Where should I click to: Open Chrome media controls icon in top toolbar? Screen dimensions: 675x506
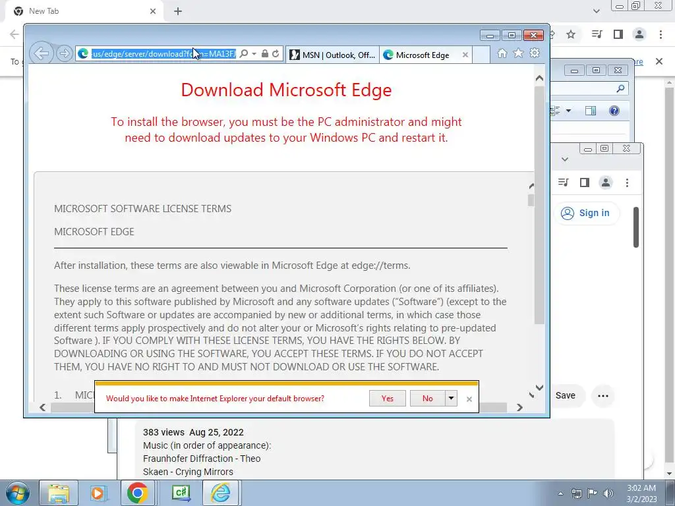pyautogui.click(x=597, y=34)
